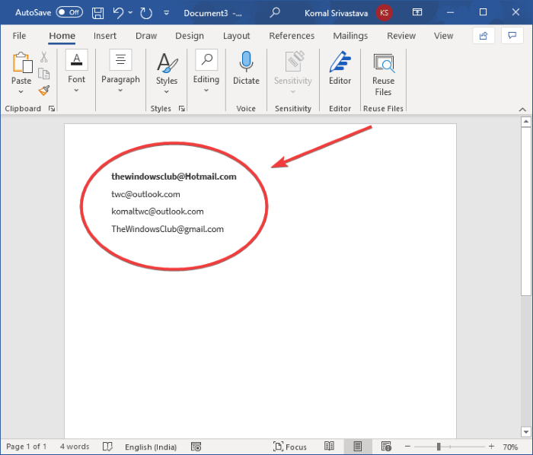The image size is (533, 455).
Task: Open the View tab
Action: coord(443,36)
